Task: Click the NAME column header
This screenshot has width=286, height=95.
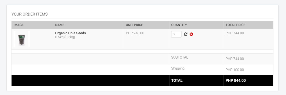Action: click(x=60, y=25)
